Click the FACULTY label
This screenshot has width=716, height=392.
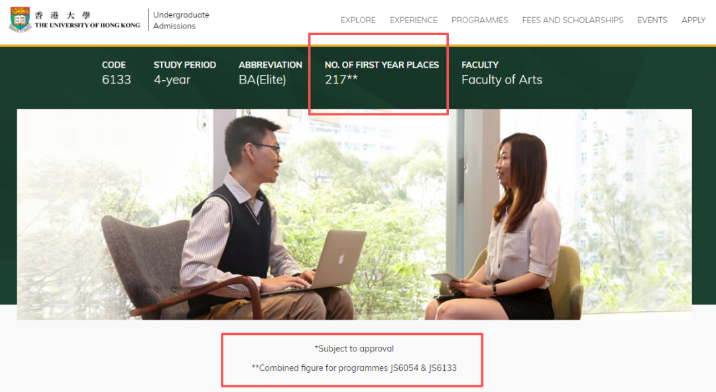(480, 65)
